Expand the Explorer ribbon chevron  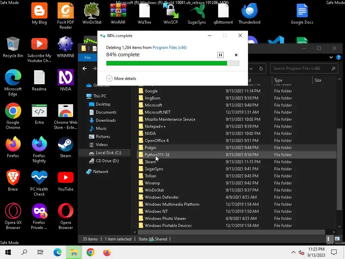[x=331, y=57]
